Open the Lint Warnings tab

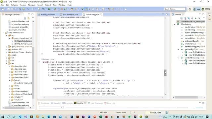point(95,103)
